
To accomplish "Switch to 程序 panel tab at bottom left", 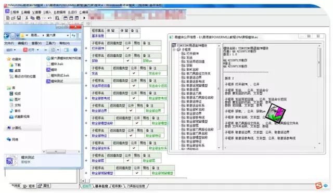I will (29, 186).
